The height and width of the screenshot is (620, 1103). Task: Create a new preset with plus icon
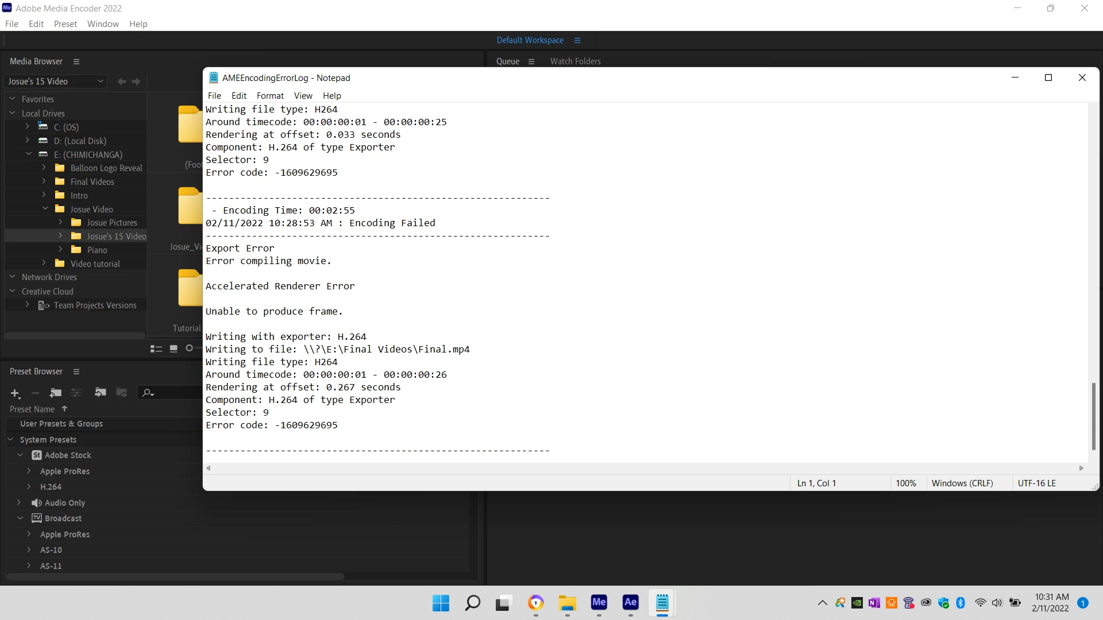tap(15, 393)
